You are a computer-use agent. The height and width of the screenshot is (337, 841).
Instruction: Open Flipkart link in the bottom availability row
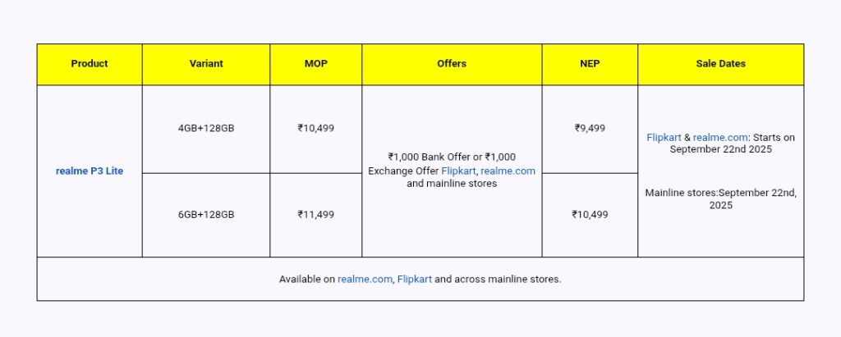(415, 279)
